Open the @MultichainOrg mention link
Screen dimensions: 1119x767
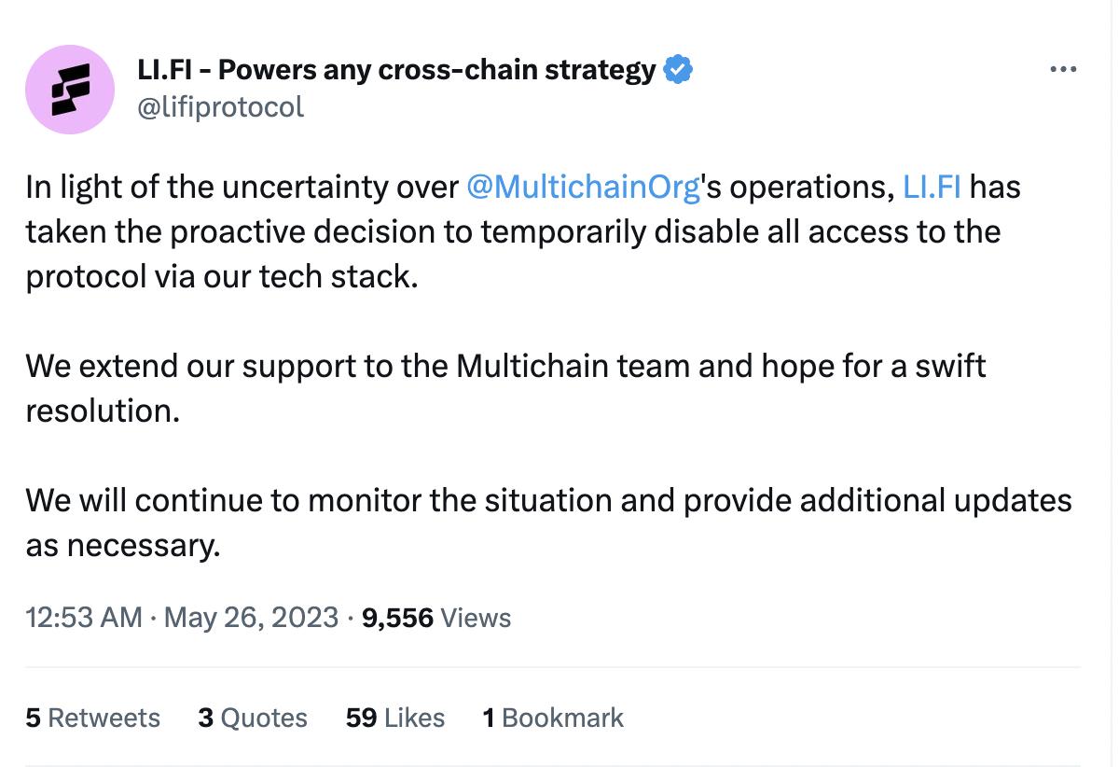(582, 187)
